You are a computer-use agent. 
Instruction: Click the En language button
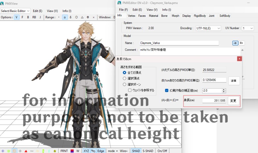click(242, 43)
